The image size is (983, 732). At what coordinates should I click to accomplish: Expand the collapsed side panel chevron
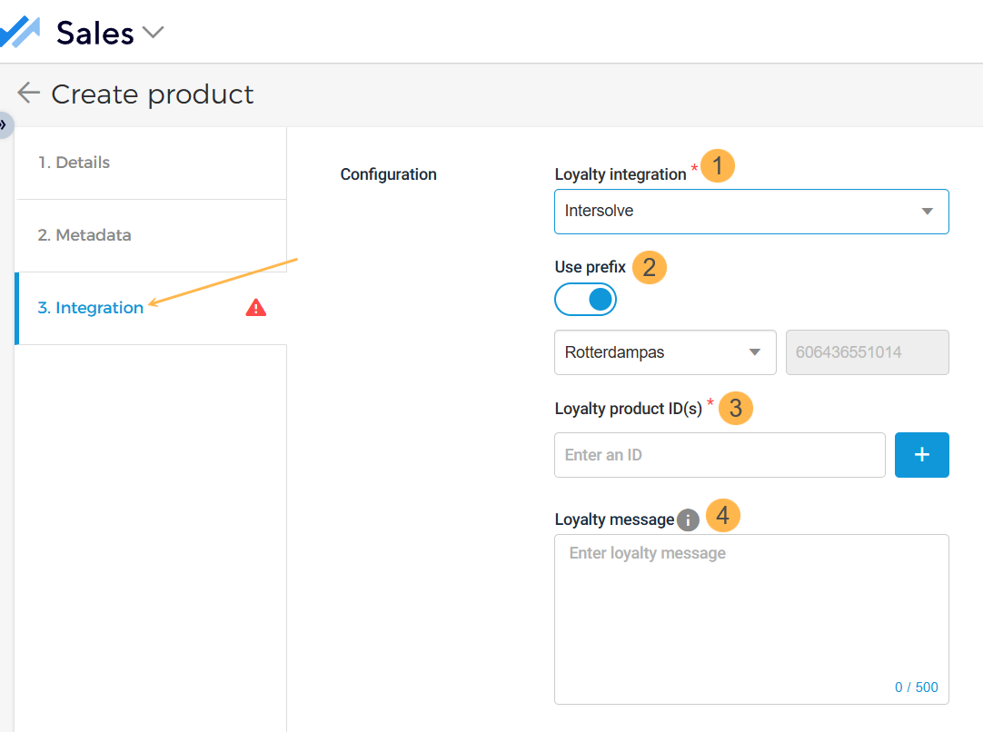[5, 124]
